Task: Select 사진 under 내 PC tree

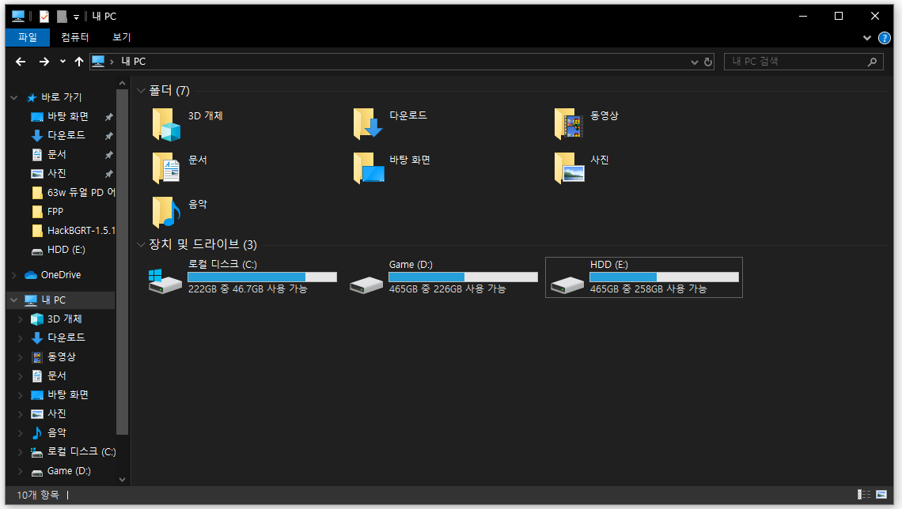Action: point(56,413)
